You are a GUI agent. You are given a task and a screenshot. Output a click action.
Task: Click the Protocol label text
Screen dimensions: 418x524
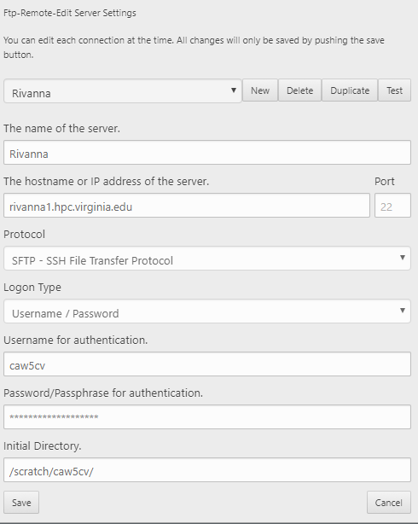pyautogui.click(x=25, y=234)
